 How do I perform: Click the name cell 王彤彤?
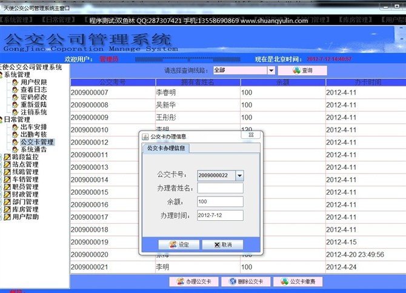[165, 118]
